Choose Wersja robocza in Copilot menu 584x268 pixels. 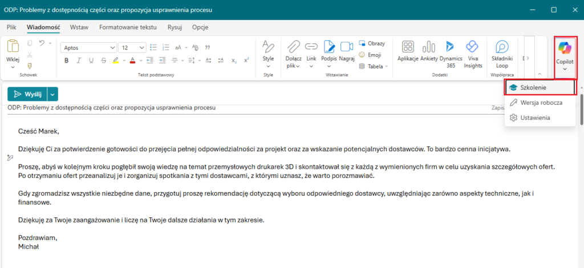(x=540, y=103)
